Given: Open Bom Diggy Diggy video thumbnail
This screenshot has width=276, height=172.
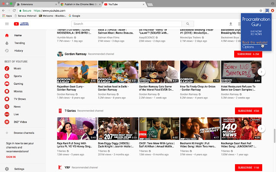Looking at the screenshot, I should point(118,129).
